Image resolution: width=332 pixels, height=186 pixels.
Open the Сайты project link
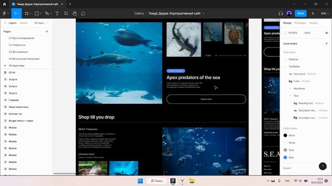tap(139, 13)
